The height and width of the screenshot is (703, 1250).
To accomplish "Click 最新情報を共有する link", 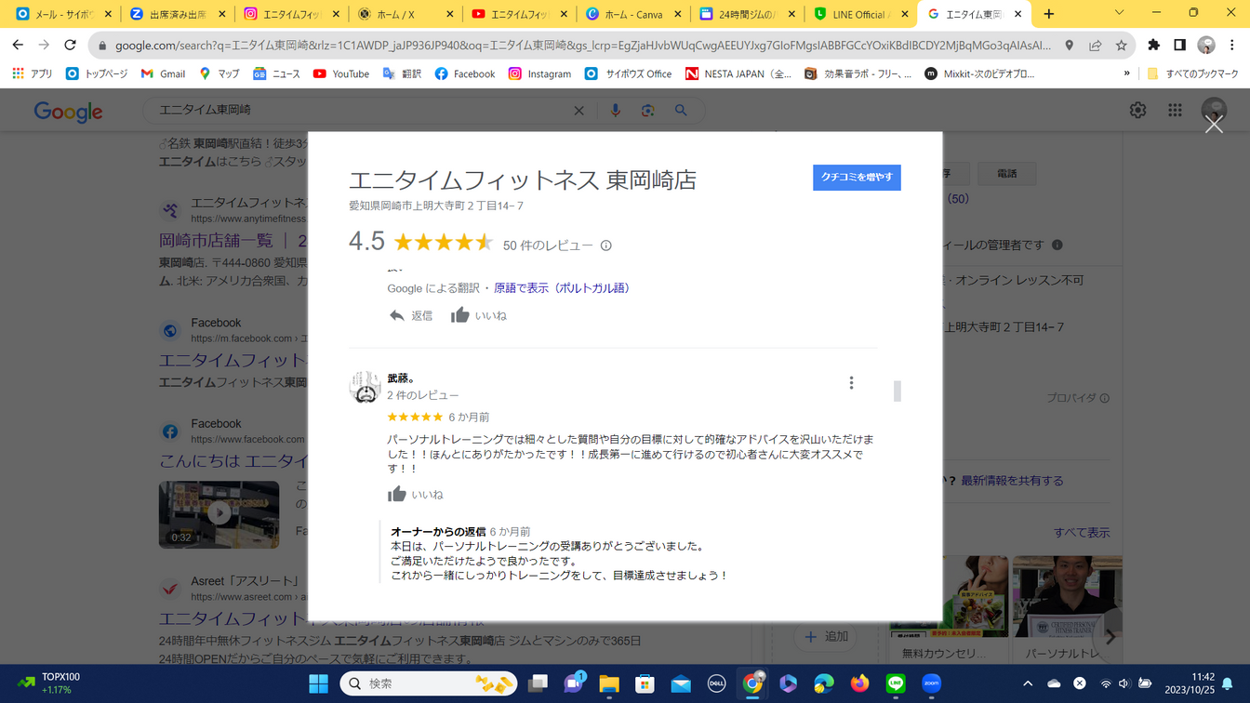I will tap(1012, 481).
